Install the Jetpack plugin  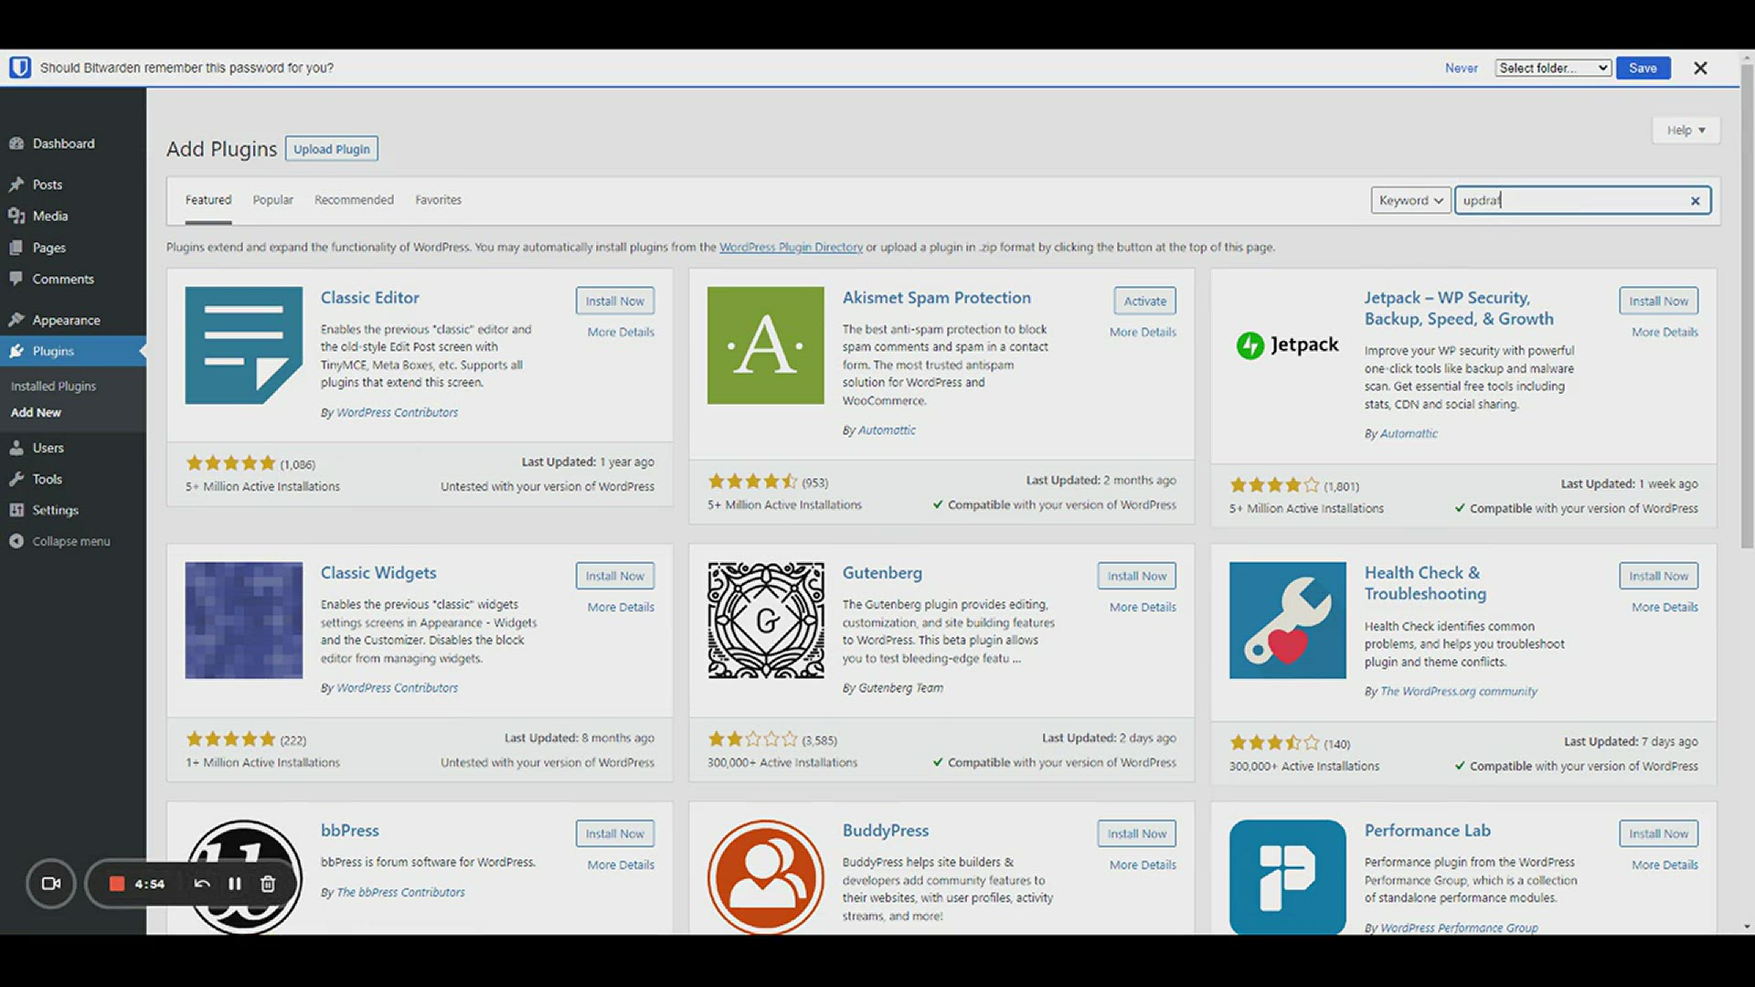pyautogui.click(x=1658, y=301)
